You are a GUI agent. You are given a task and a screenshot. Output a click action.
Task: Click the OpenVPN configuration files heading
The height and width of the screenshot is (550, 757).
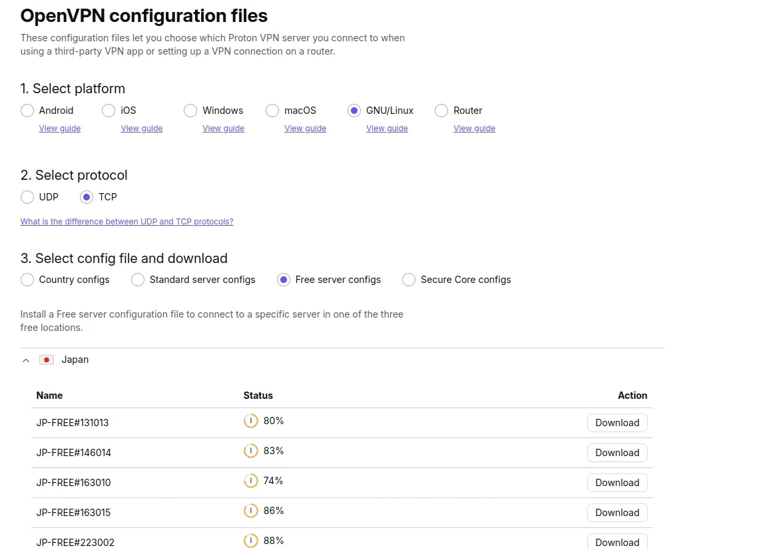144,16
